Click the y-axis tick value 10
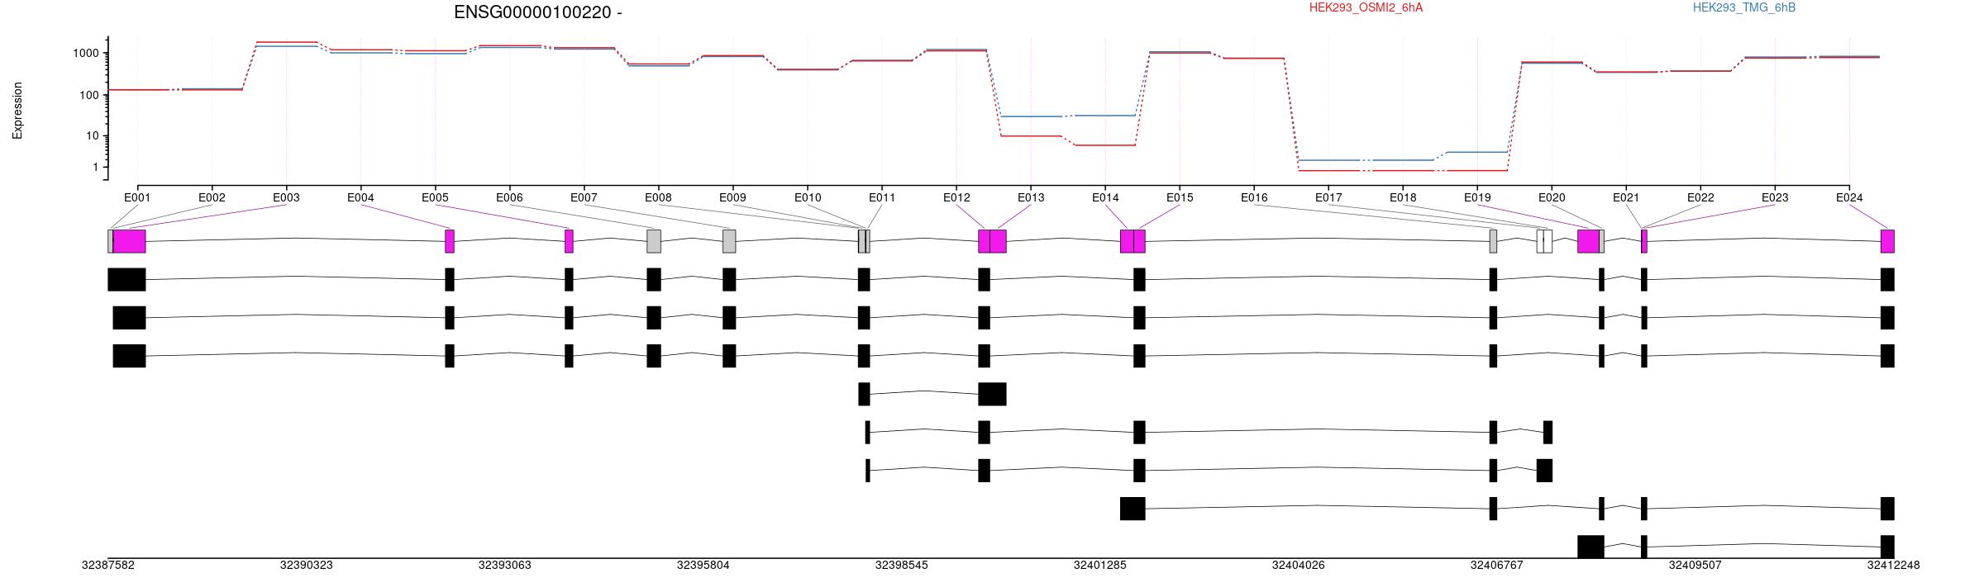 pyautogui.click(x=93, y=136)
